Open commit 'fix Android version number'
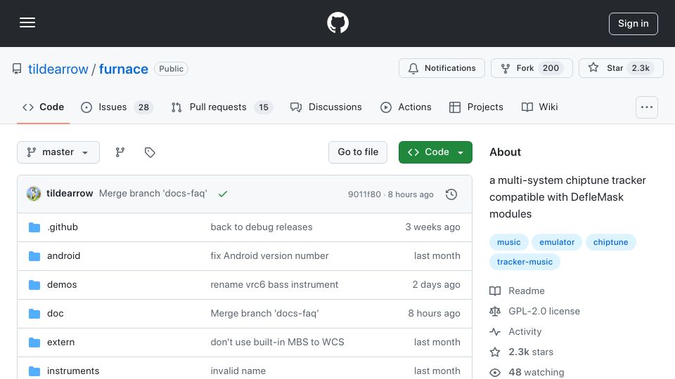This screenshot has height=379, width=675. coord(269,255)
